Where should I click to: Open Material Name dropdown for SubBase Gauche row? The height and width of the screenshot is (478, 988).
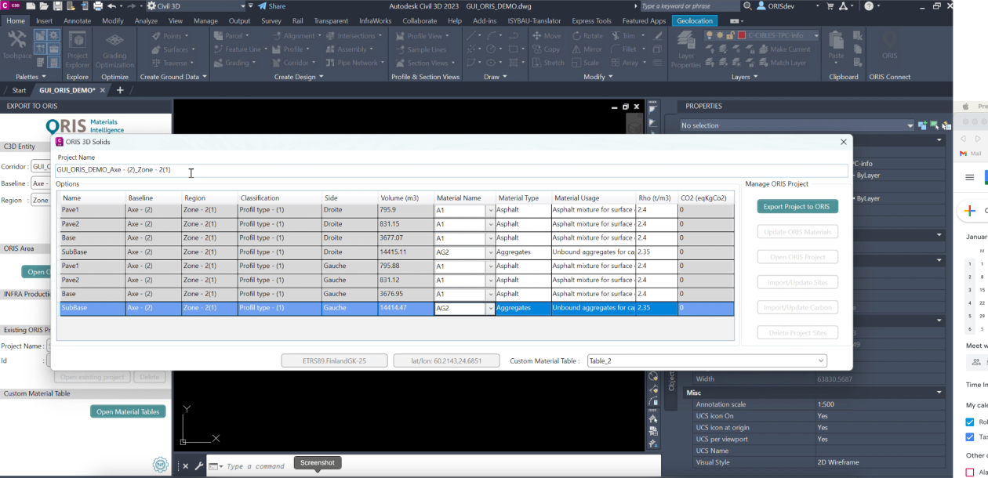tap(491, 309)
